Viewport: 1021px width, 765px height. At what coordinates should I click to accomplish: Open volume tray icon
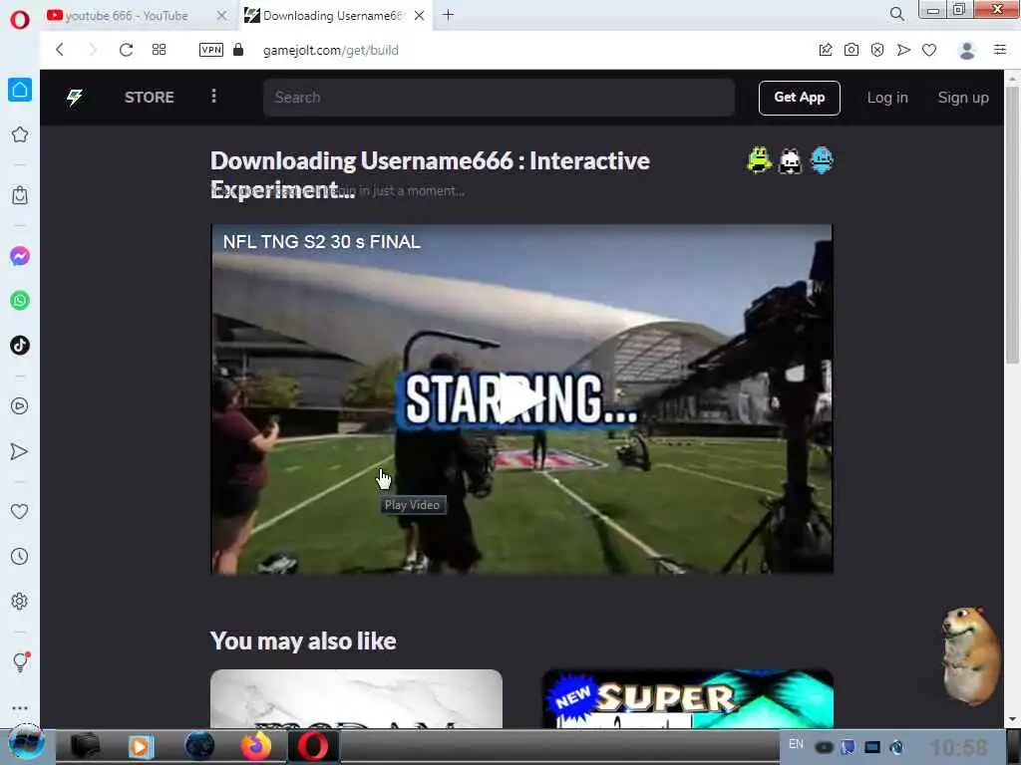pyautogui.click(x=896, y=747)
